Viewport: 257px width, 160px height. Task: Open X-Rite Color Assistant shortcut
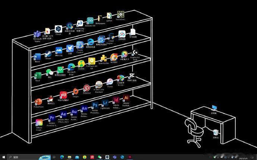point(99,85)
